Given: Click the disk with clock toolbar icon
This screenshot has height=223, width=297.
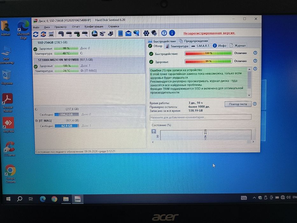Looking at the screenshot, I should tap(69, 34).
